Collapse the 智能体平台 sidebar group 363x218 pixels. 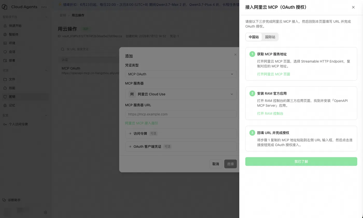click(x=46, y=17)
